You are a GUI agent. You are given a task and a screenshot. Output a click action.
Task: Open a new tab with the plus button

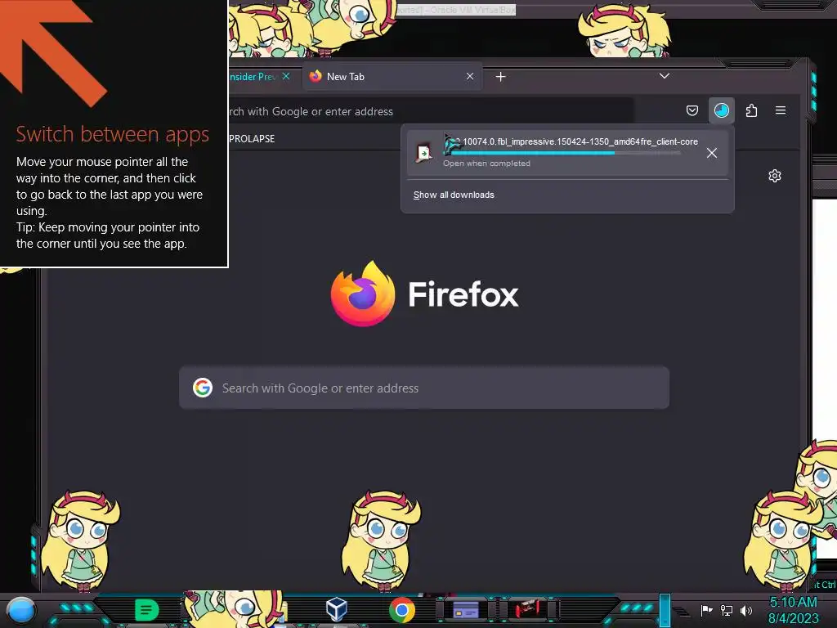coord(500,77)
